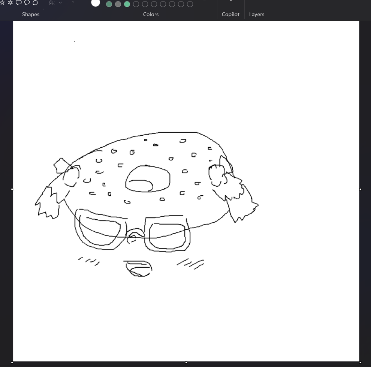Select the rounded rectangular callout shape
The height and width of the screenshot is (367, 371).
pyautogui.click(x=19, y=3)
